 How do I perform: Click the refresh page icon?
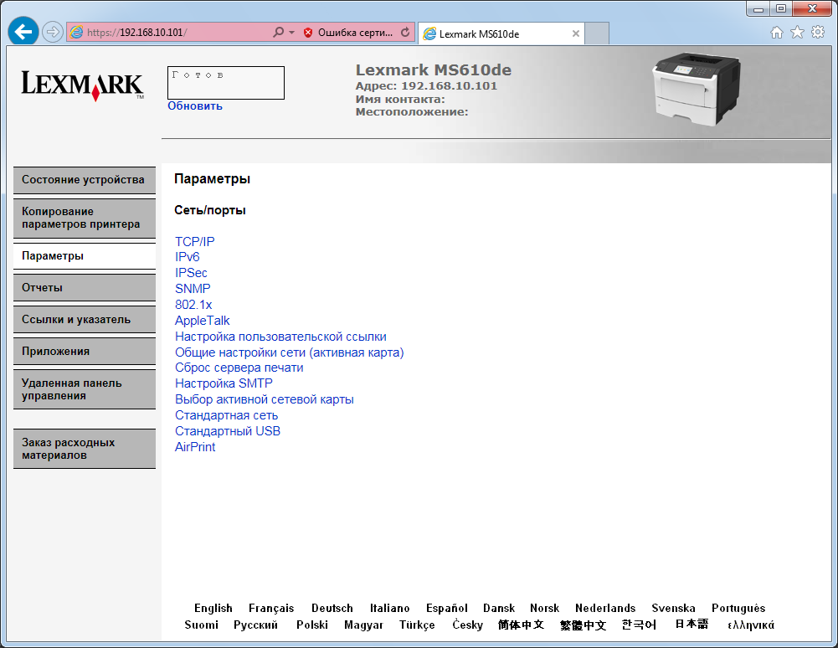pyautogui.click(x=406, y=32)
